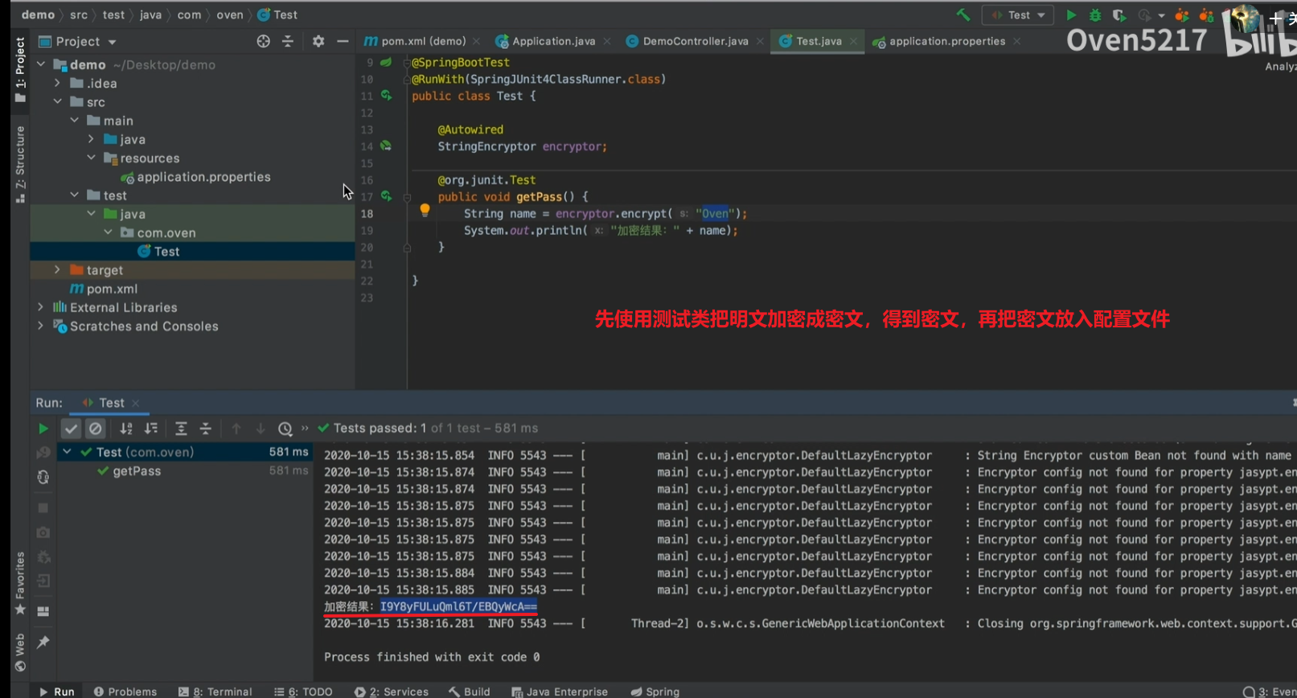Image resolution: width=1297 pixels, height=698 pixels.
Task: Open the Test run configuration dropdown
Action: (1018, 15)
